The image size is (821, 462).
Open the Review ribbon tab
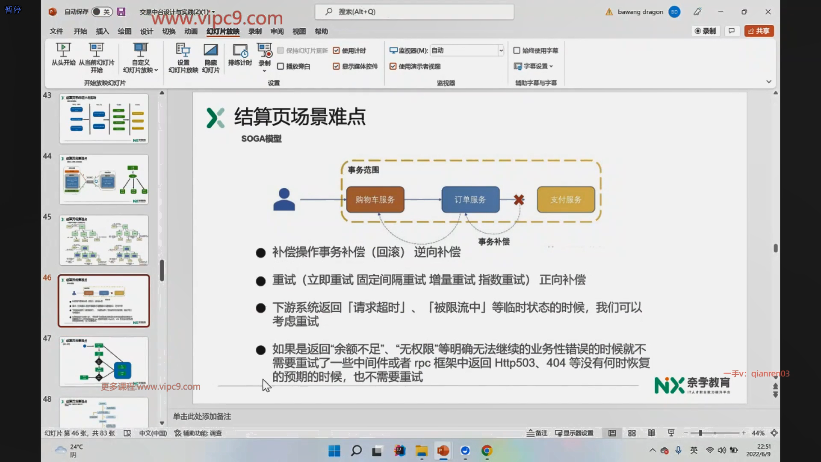(x=277, y=31)
